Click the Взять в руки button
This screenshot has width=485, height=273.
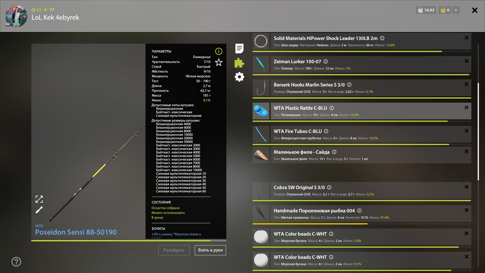(x=210, y=250)
